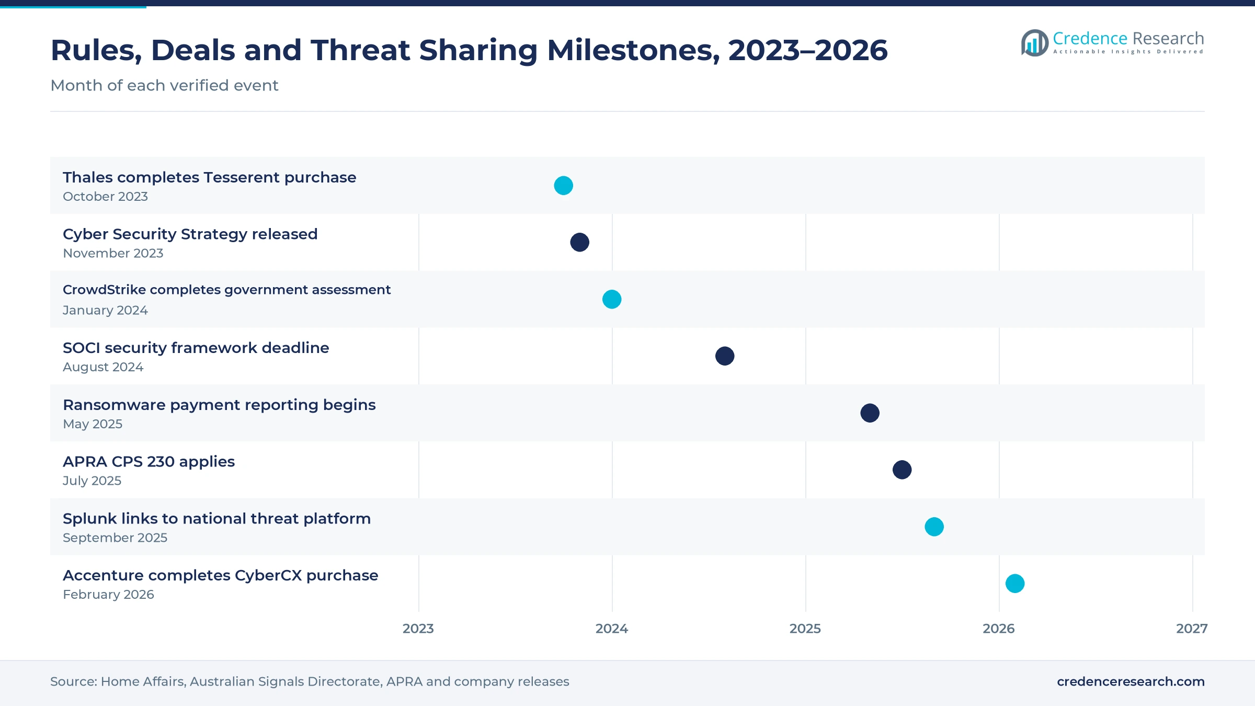Select the APRA CPS 230 July 2025 marker

[x=902, y=470]
